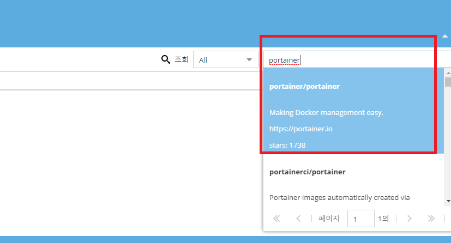Go to first page of results
This screenshot has height=243, width=451.
[276, 218]
